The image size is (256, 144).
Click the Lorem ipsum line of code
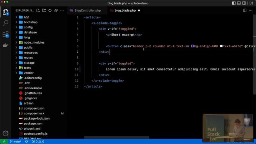pyautogui.click(x=180, y=69)
